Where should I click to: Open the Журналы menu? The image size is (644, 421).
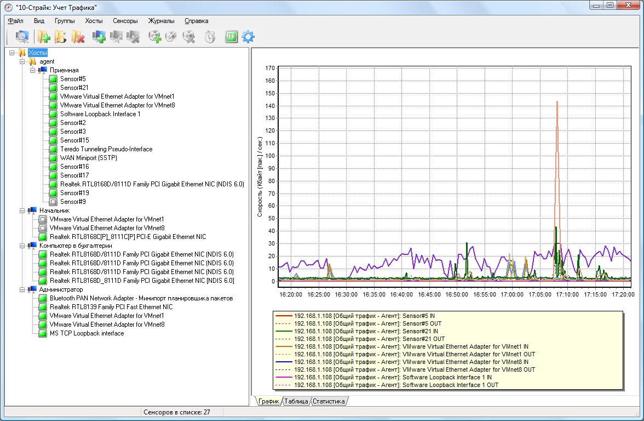(x=161, y=21)
